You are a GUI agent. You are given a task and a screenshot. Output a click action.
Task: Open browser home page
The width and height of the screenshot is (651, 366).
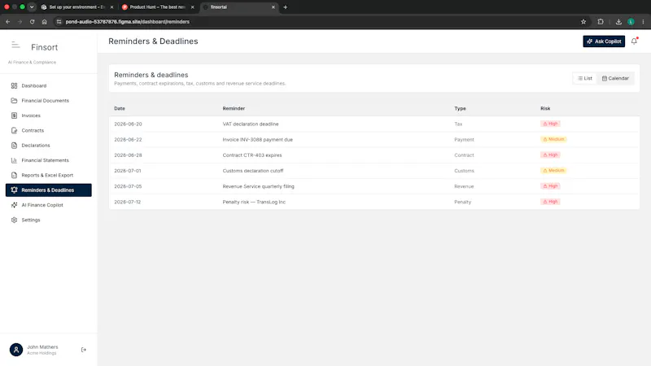[x=45, y=22]
